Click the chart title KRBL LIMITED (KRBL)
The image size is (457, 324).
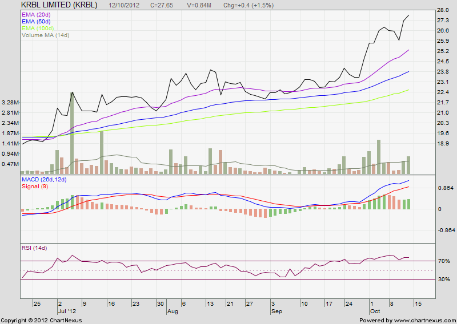click(59, 5)
